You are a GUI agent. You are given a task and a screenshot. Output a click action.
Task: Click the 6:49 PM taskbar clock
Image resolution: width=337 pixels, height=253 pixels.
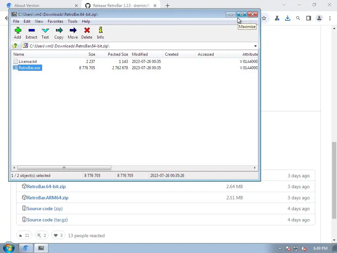[320, 248]
